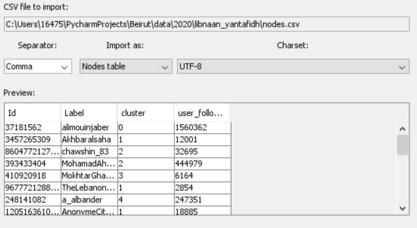Image resolution: width=417 pixels, height=228 pixels.
Task: Select the row with Id 37181562
Action: tap(32, 128)
